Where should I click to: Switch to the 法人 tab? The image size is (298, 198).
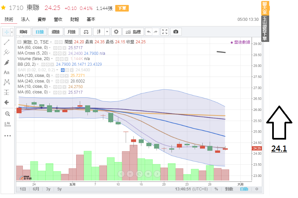tap(25, 19)
